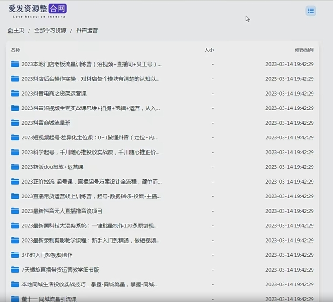Open folder 3小时入门短视频创作

(x=47, y=255)
